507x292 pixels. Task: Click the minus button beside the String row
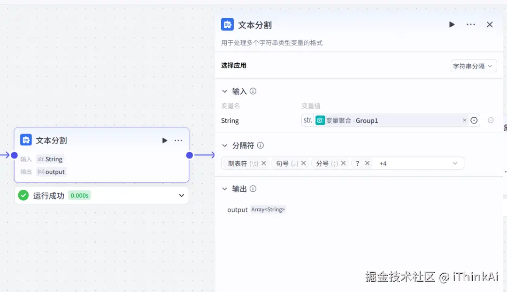point(491,120)
